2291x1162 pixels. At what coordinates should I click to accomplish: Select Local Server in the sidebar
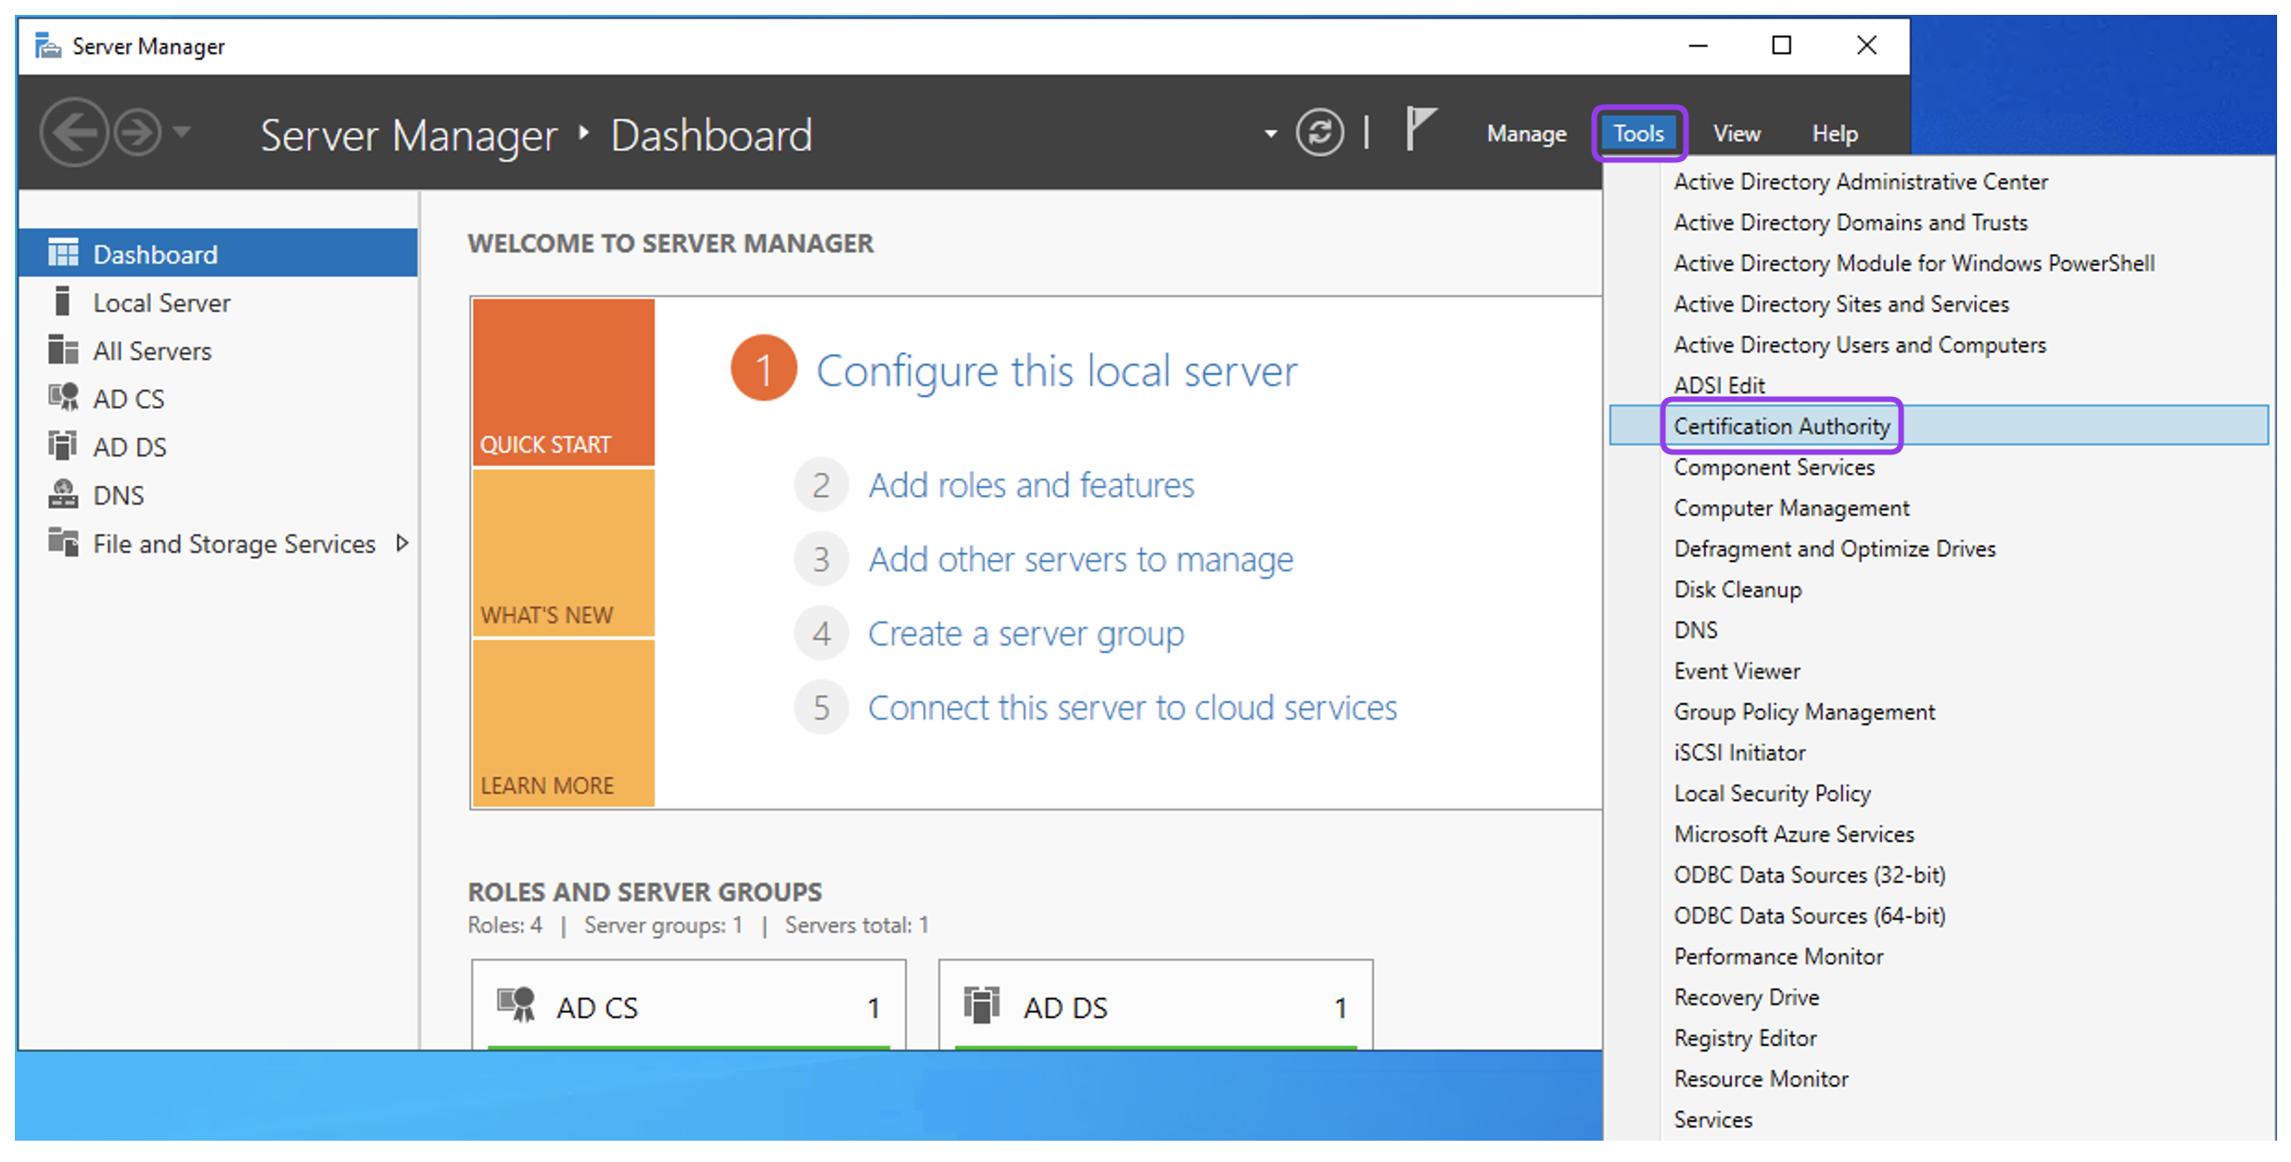(219, 302)
